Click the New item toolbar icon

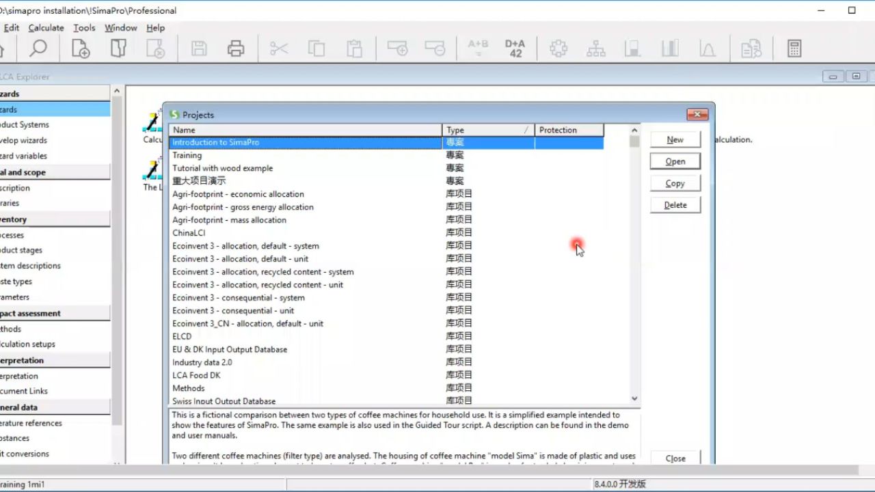coord(80,48)
